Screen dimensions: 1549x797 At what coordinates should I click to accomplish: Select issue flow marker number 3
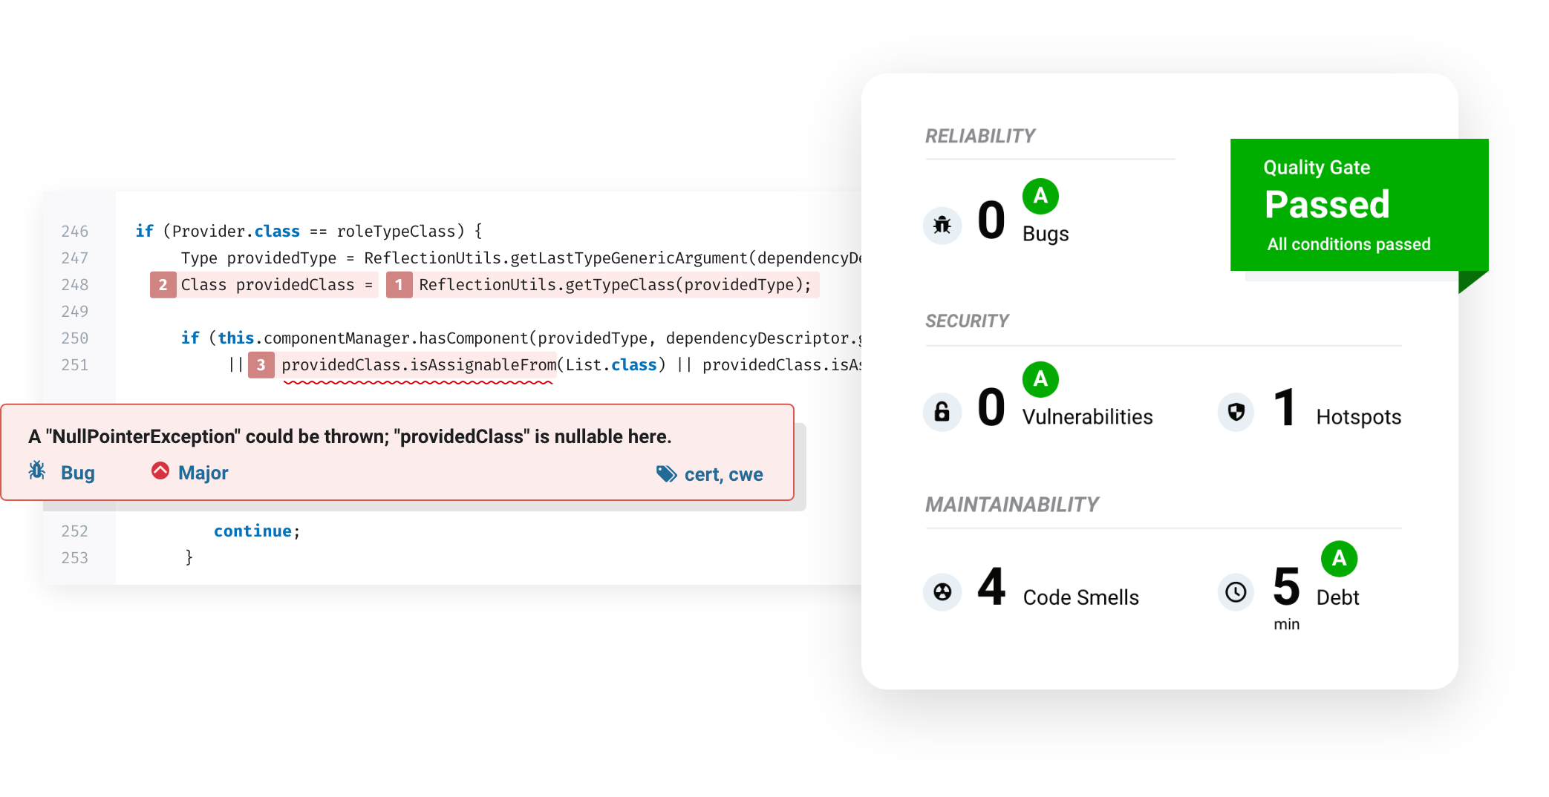coord(261,365)
